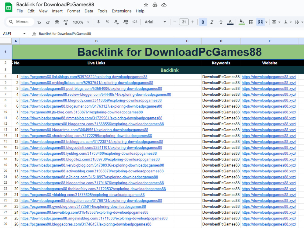The image size is (304, 228).
Task: Select the Keywords header cell
Action: pos(221,63)
